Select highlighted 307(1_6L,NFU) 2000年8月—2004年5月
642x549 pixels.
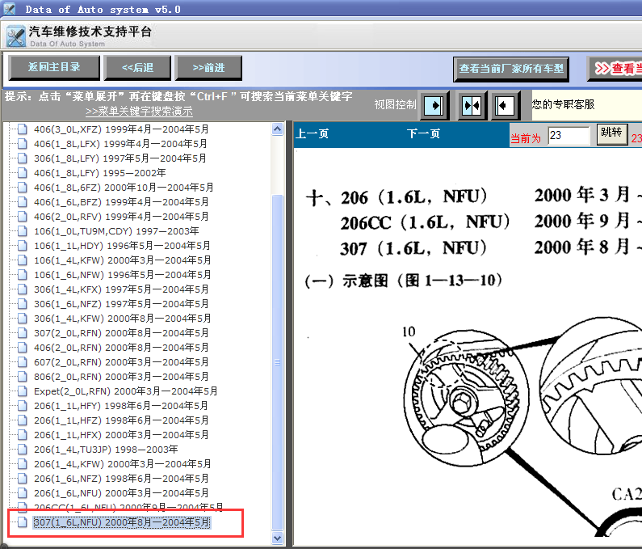point(122,522)
